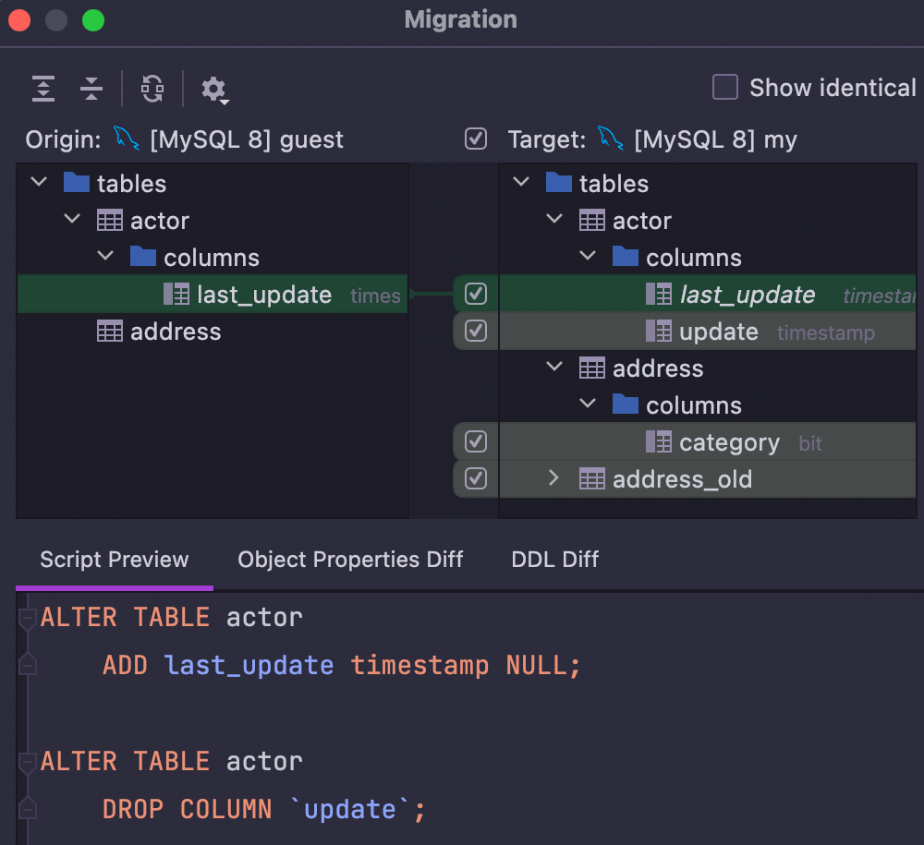Click the Collapse All toolbar icon
The width and height of the screenshot is (924, 845).
click(x=91, y=89)
